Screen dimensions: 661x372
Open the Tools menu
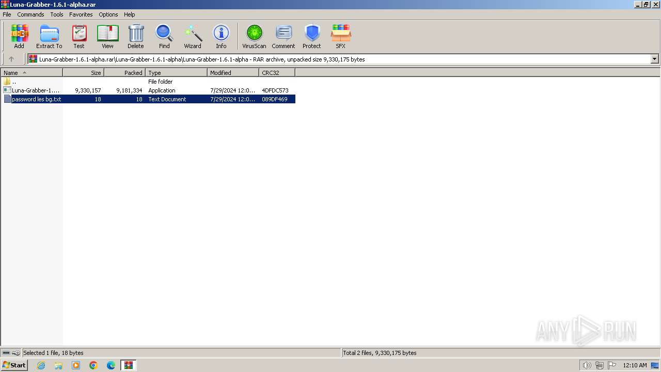click(x=57, y=14)
